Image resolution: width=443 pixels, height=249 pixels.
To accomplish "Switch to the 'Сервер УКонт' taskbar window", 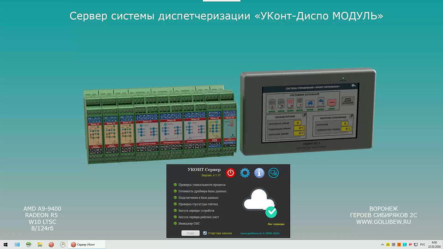I will pos(86,244).
